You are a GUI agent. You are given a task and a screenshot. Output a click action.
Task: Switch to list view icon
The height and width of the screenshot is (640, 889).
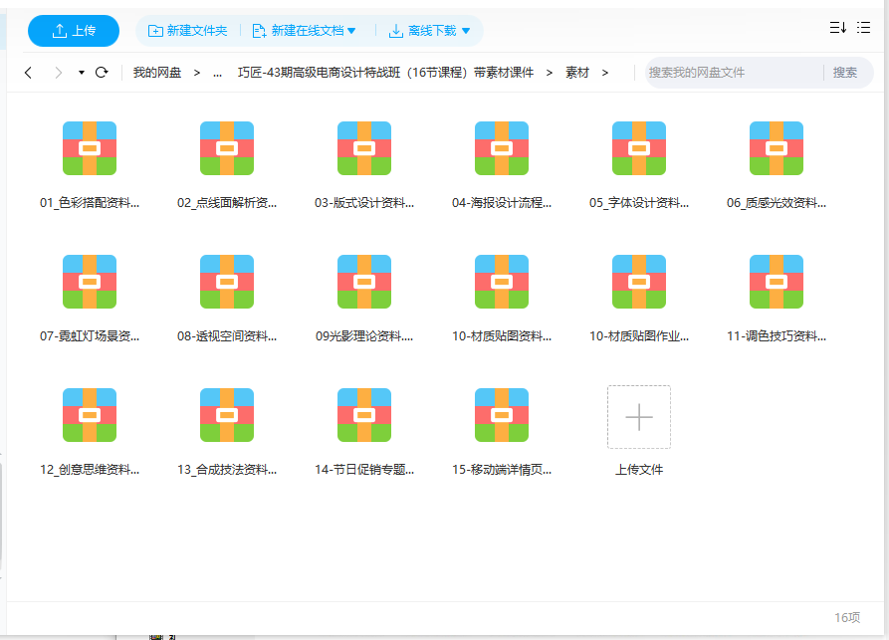pos(863,27)
